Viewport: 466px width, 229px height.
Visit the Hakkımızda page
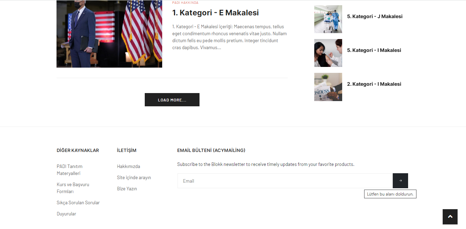(128, 166)
